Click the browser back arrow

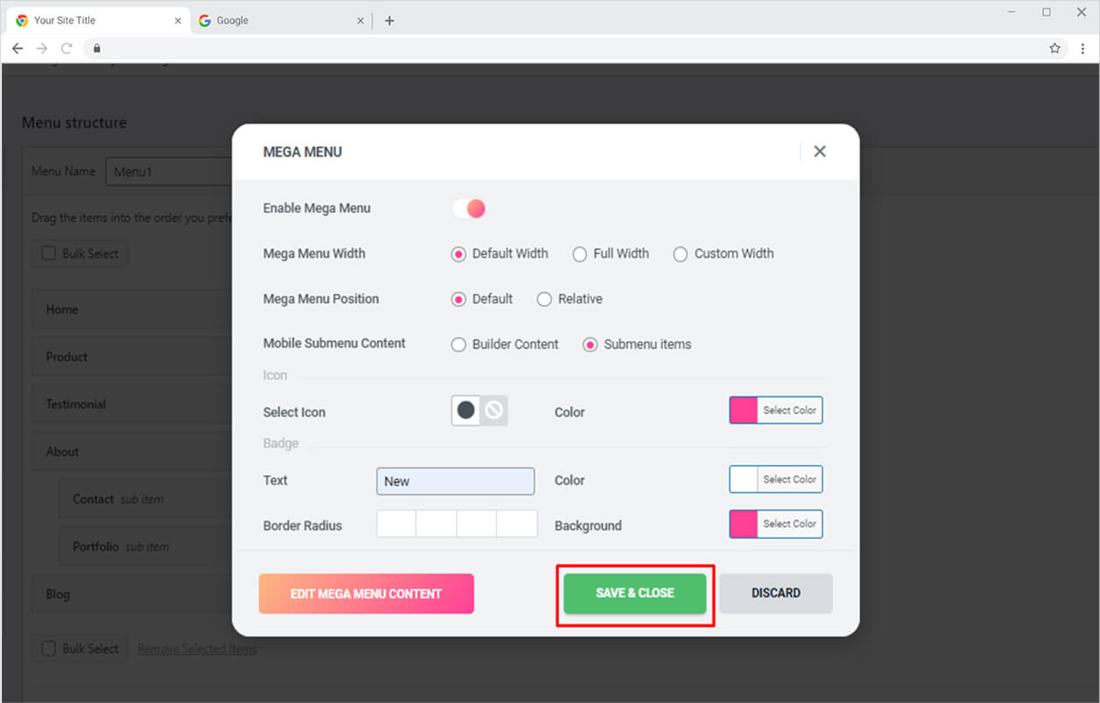click(x=18, y=49)
